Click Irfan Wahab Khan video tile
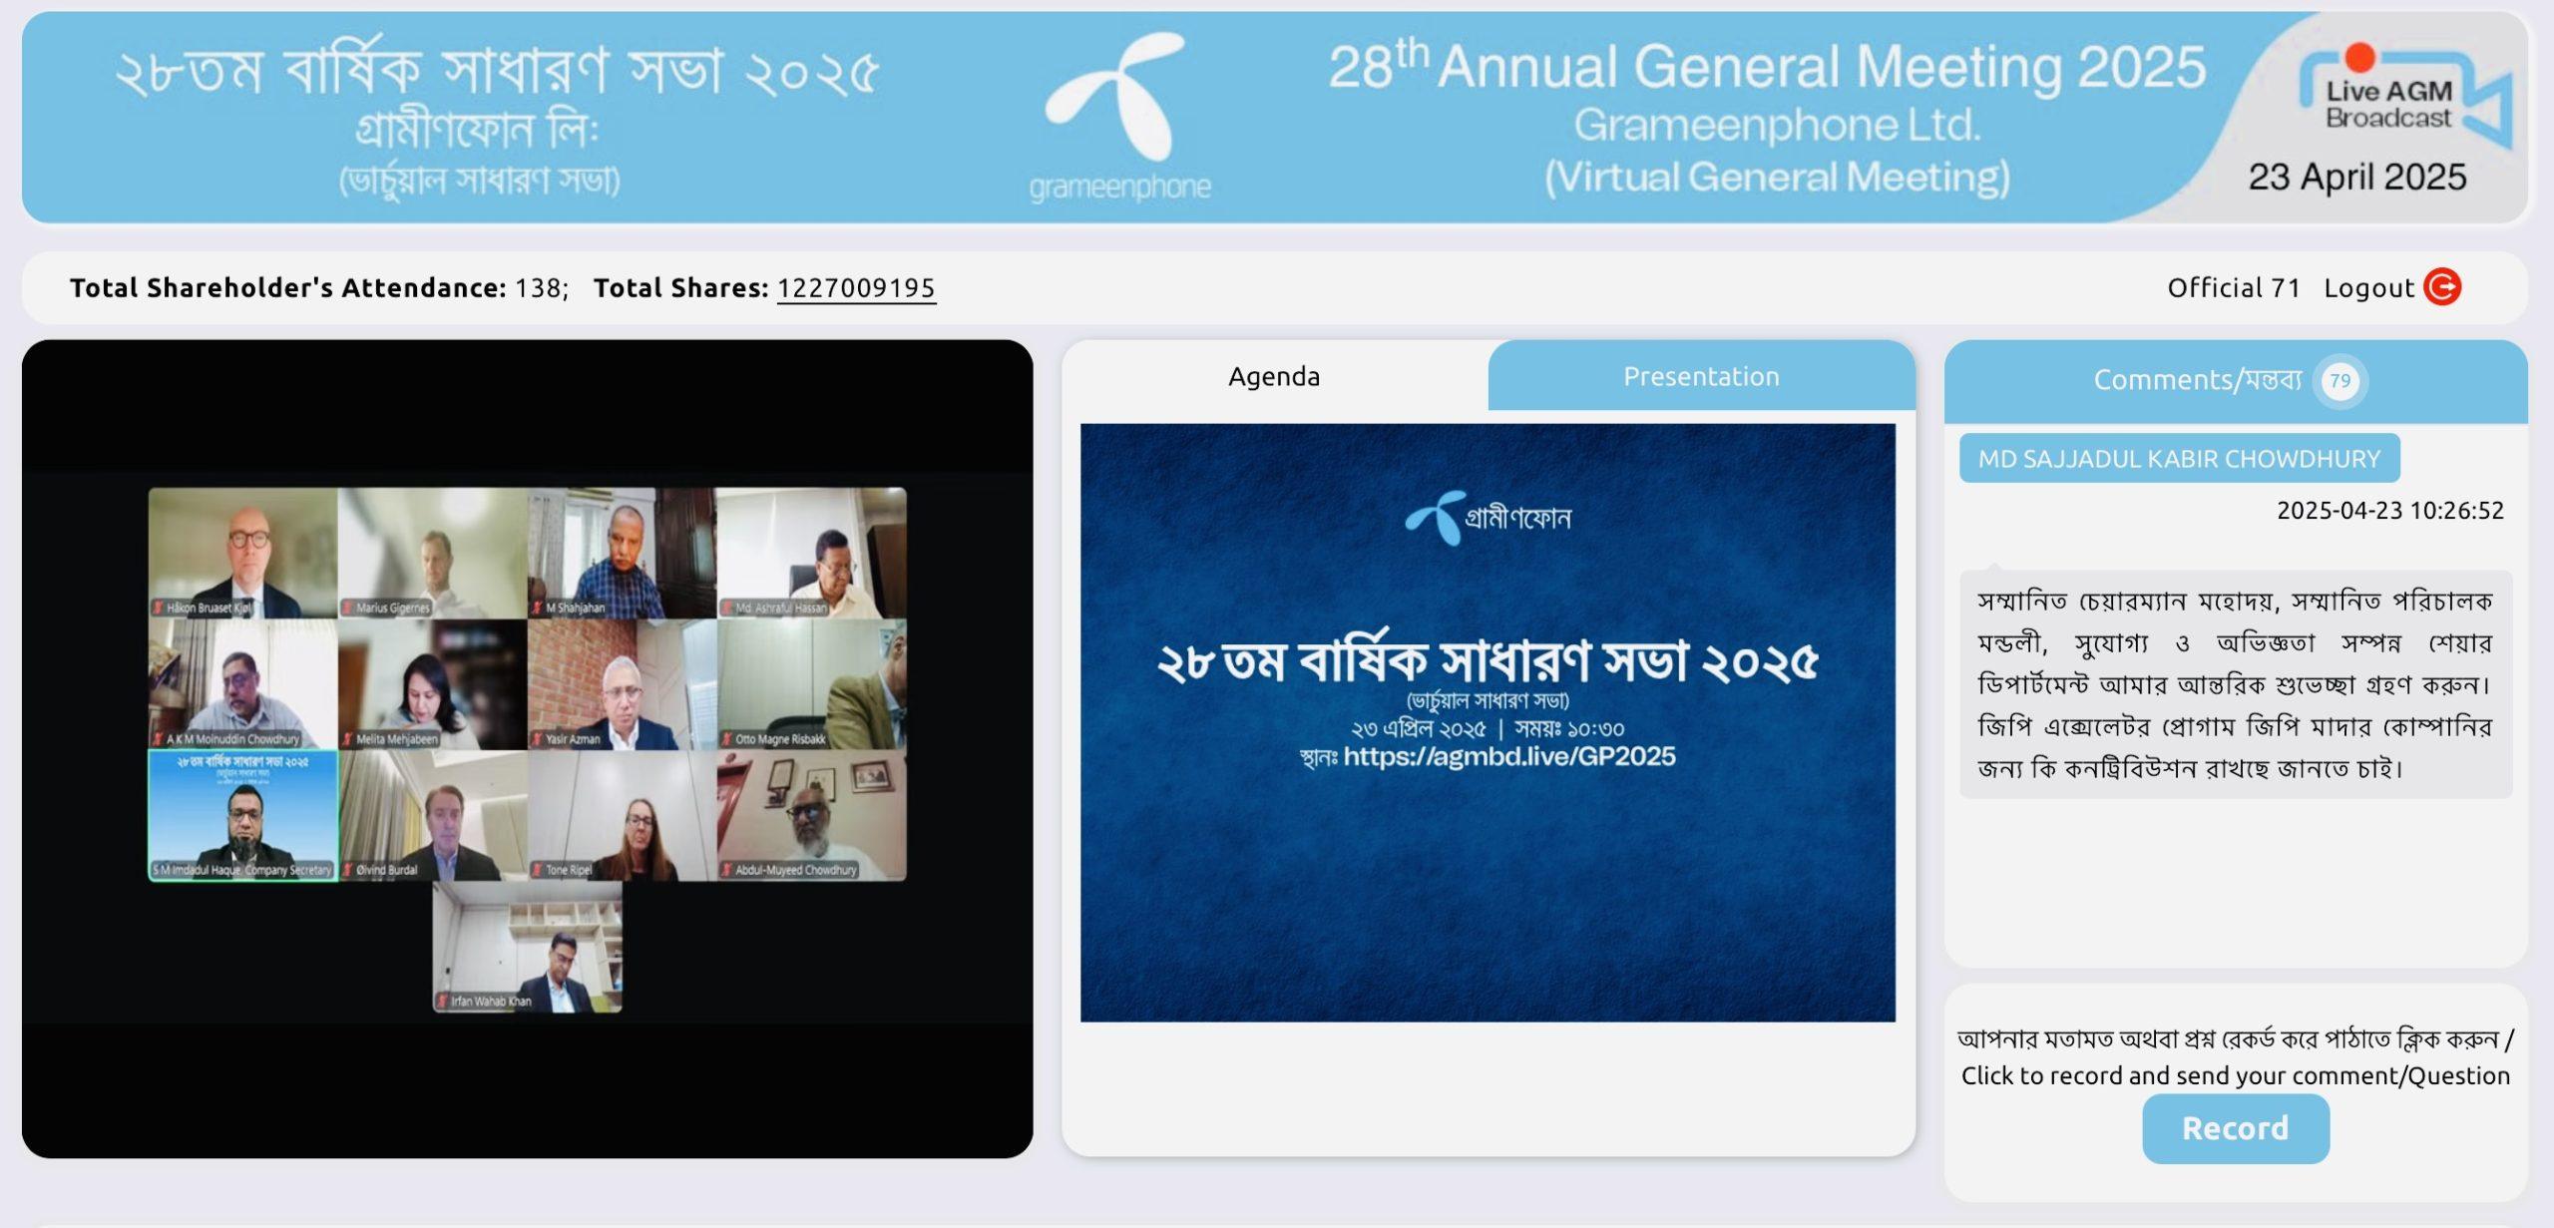Image resolution: width=2554 pixels, height=1228 pixels. point(527,947)
